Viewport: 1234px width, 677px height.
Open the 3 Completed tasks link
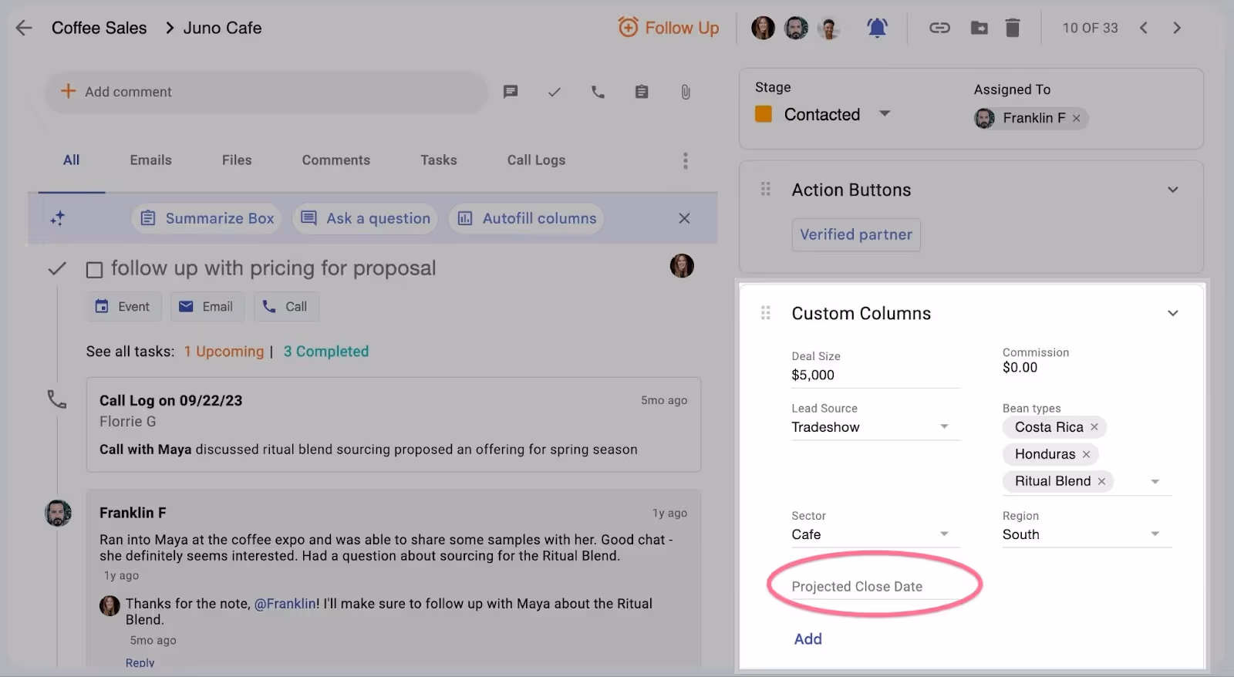326,352
